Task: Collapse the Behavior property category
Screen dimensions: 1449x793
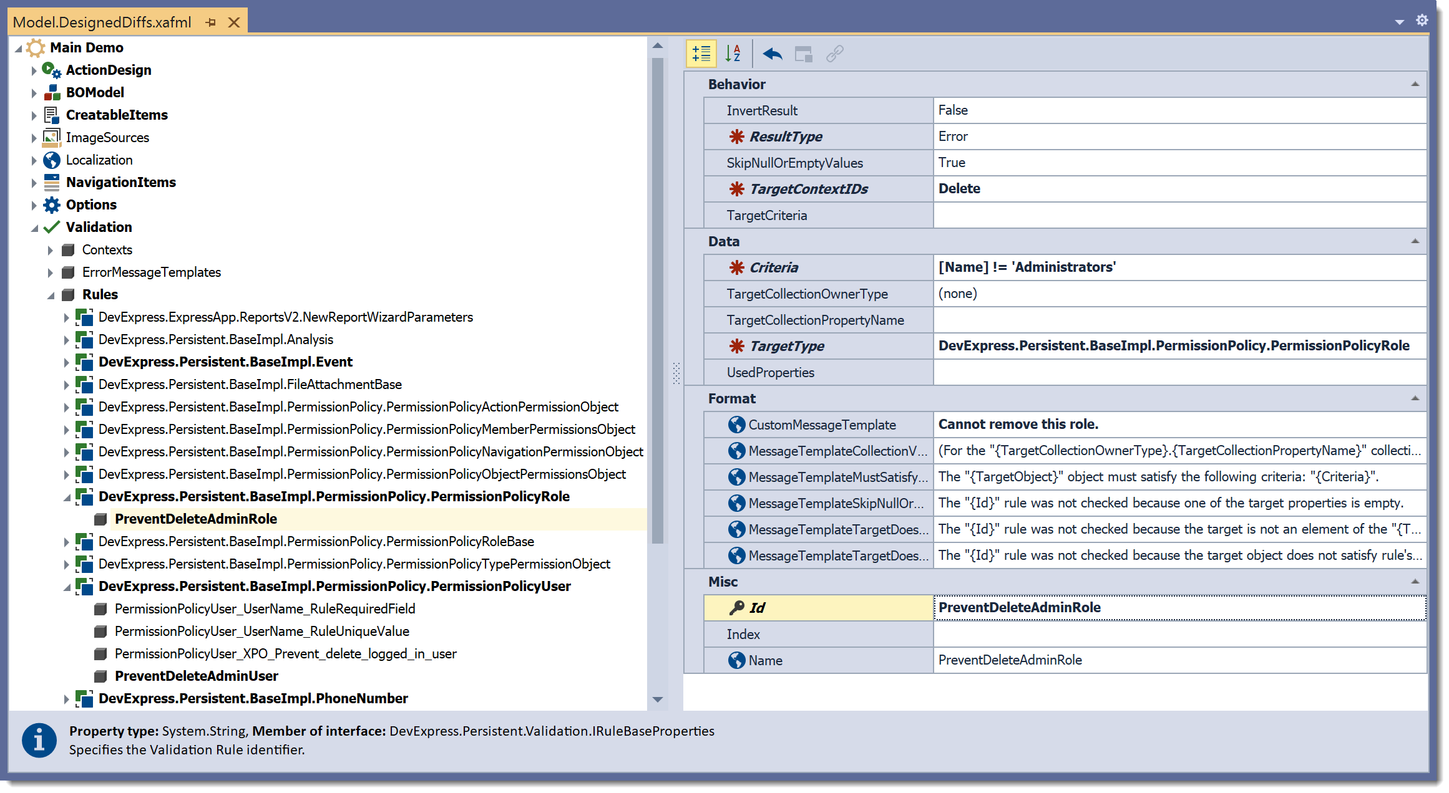Action: (x=1415, y=84)
